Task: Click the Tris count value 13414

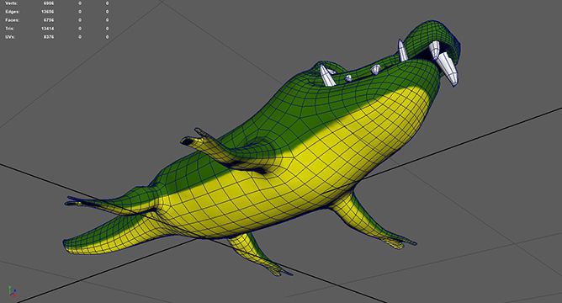Action: pos(48,29)
